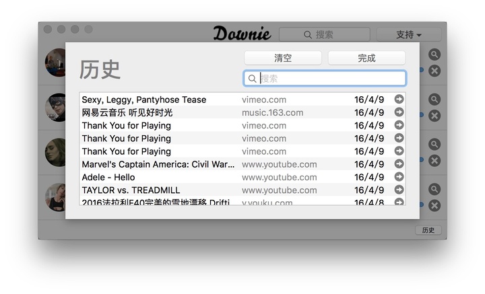Click the main window 搜索 search box
The image size is (485, 294).
click(325, 34)
